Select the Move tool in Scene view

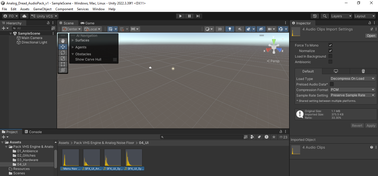(x=63, y=47)
